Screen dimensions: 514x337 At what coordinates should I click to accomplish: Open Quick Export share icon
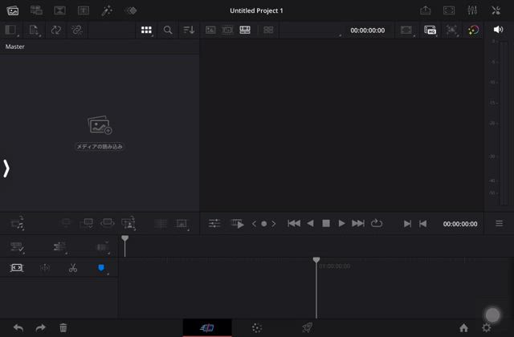tap(426, 10)
